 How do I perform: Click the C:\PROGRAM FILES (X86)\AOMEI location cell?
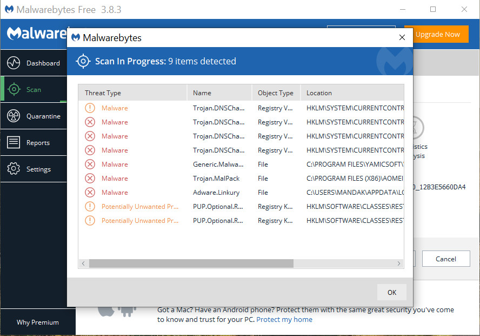tap(355, 178)
